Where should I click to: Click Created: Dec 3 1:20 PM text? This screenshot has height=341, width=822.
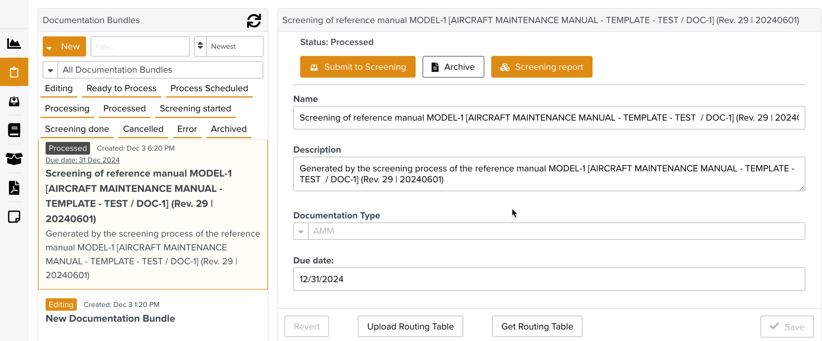[x=121, y=305]
